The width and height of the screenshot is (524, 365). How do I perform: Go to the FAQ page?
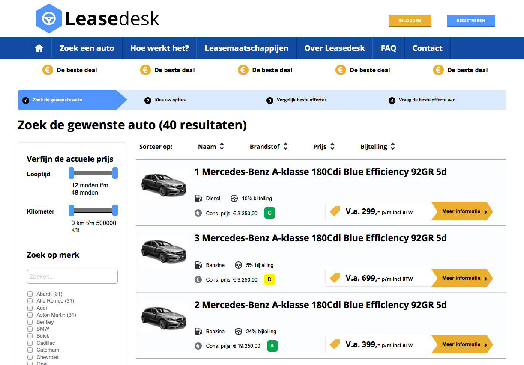point(388,48)
